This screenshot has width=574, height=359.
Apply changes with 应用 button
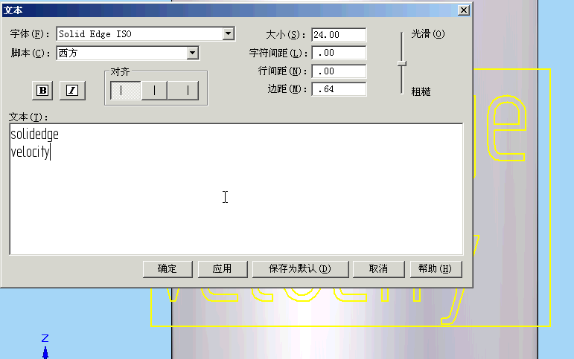[223, 269]
